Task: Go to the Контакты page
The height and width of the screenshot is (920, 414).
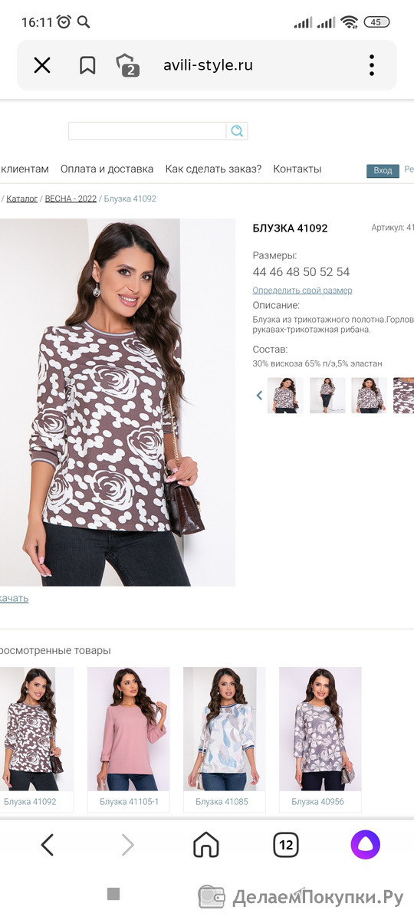Action: click(x=297, y=169)
